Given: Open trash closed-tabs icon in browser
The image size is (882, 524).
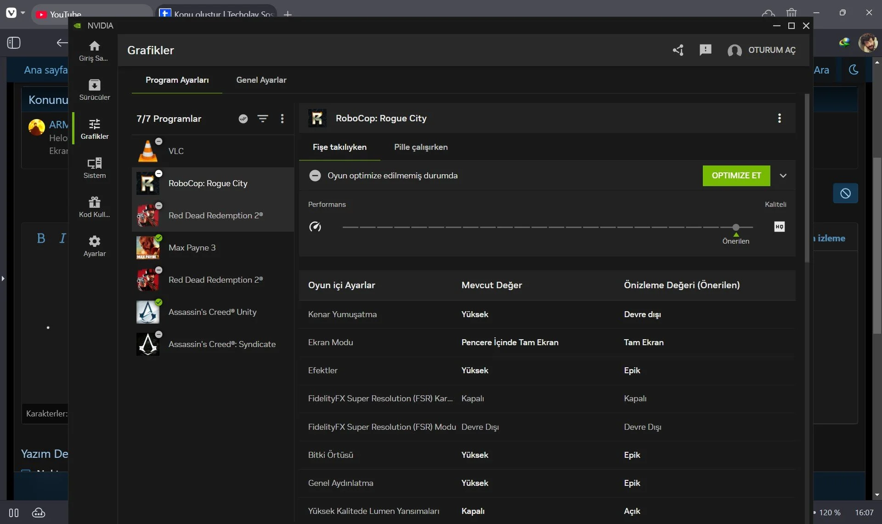Looking at the screenshot, I should 791,13.
